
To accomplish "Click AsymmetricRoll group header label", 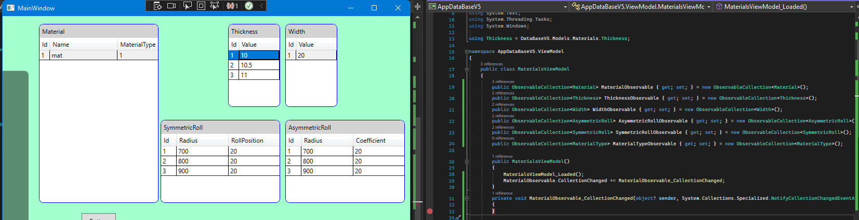I will [310, 128].
